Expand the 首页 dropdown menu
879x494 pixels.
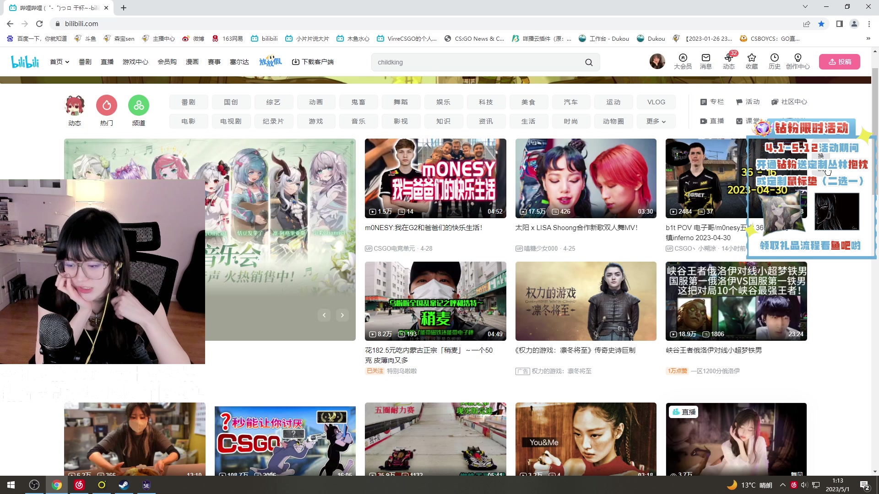(x=60, y=62)
